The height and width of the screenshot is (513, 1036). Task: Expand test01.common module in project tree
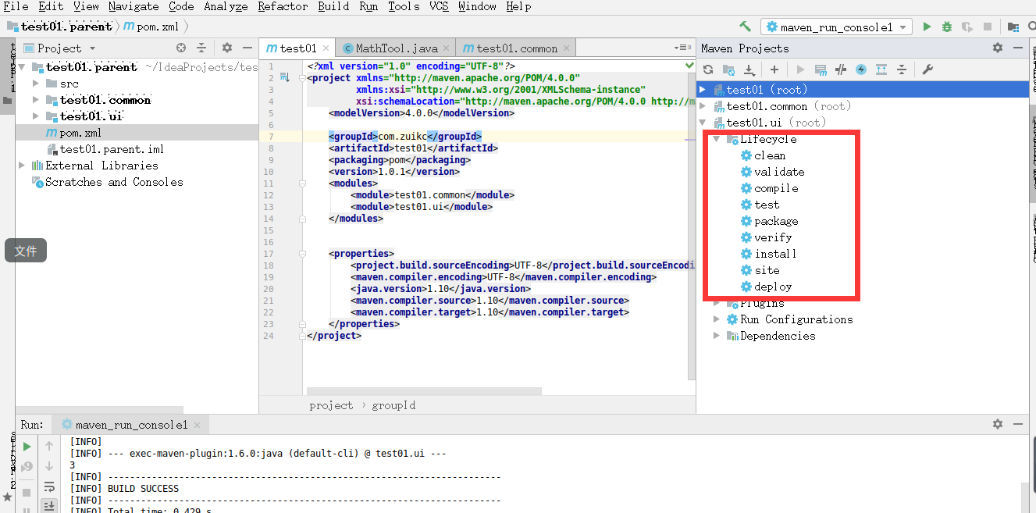pyautogui.click(x=36, y=100)
